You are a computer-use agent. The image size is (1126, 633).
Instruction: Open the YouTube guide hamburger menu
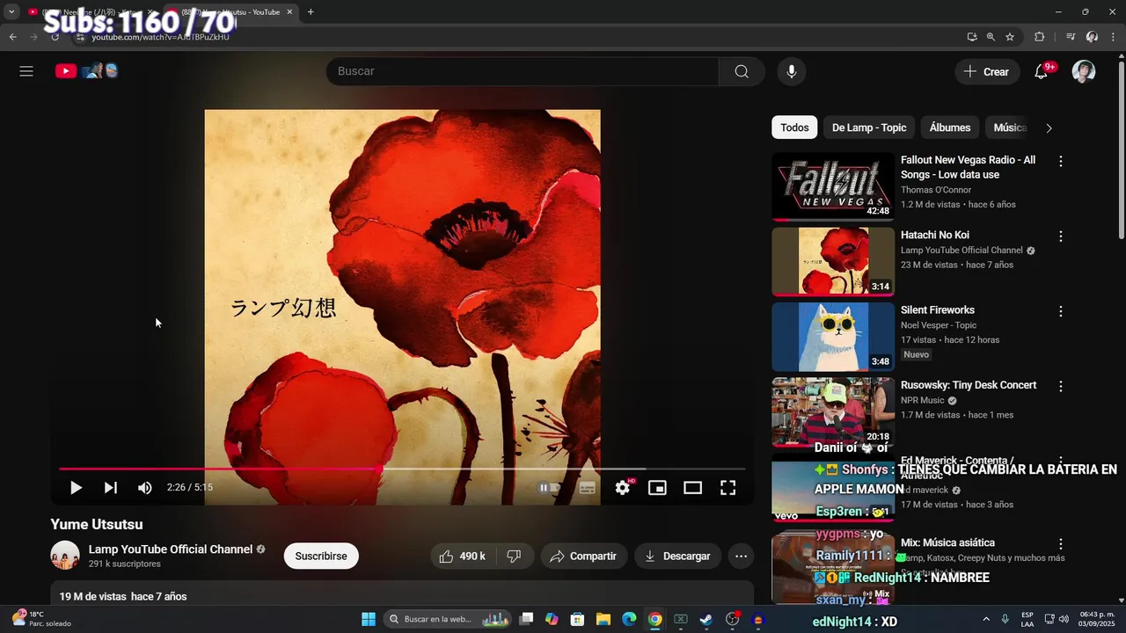coord(26,71)
